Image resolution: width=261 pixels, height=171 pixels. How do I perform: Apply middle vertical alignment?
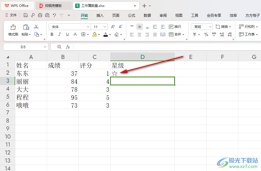(x=140, y=27)
